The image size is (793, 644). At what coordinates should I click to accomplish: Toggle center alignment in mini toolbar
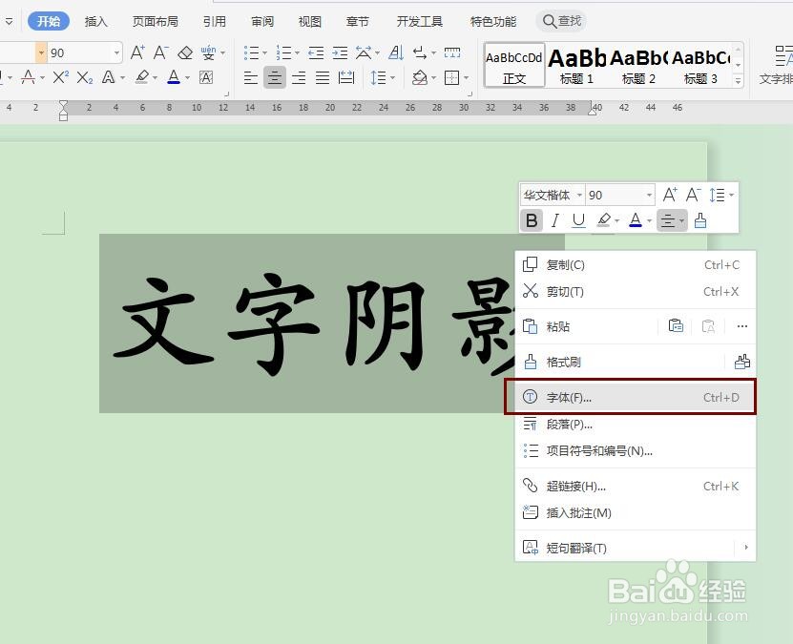(668, 220)
